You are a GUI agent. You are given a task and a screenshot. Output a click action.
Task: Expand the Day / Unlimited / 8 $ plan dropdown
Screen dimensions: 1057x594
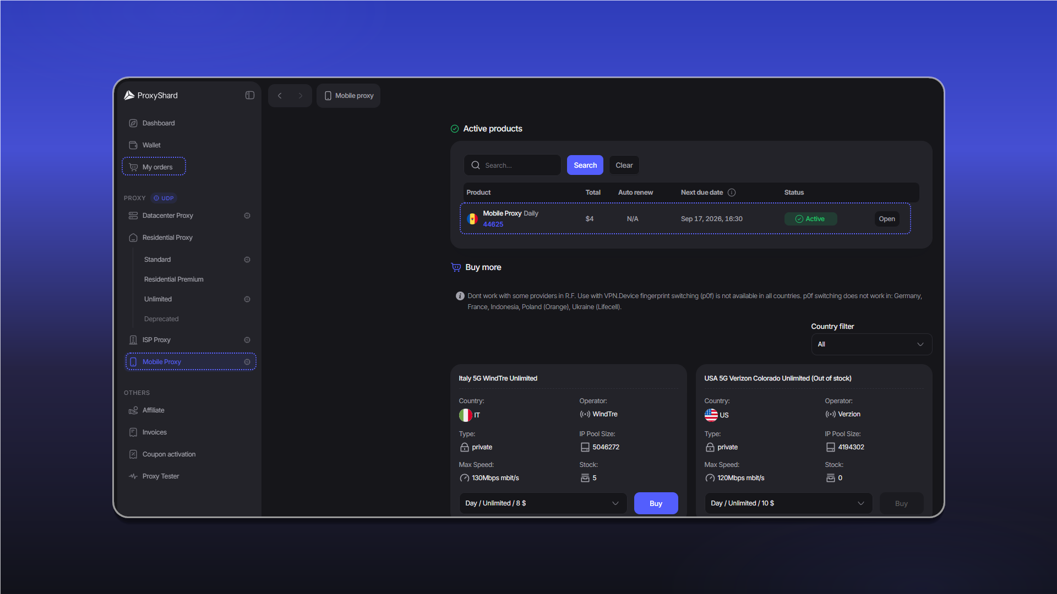click(543, 503)
